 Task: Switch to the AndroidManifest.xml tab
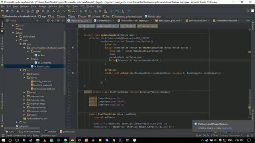click(226, 21)
